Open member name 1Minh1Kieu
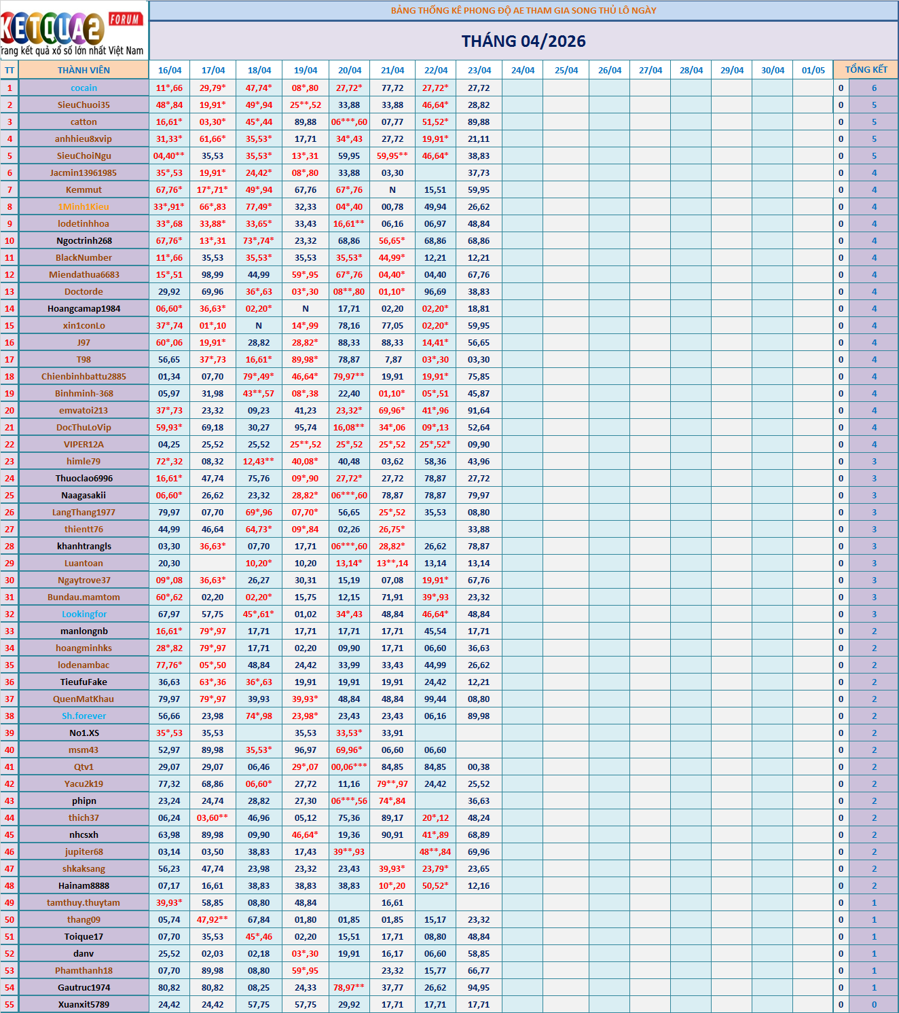This screenshot has width=899, height=1013. click(x=84, y=206)
